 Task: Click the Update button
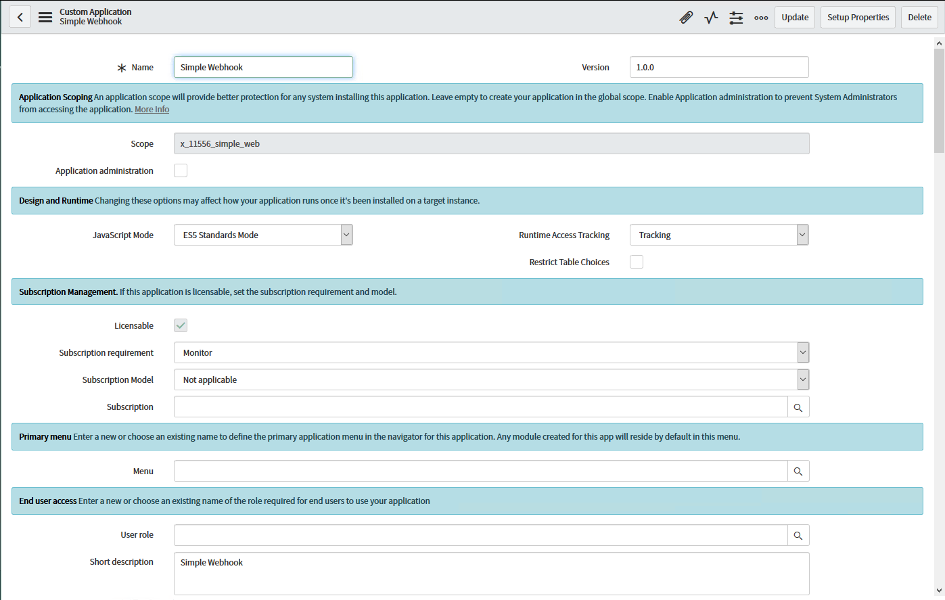794,17
